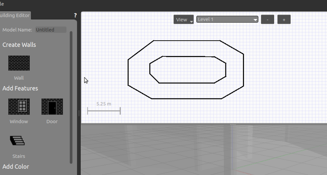The width and height of the screenshot is (327, 175).
Task: Switch to the Building Editor tab
Action: 15,15
